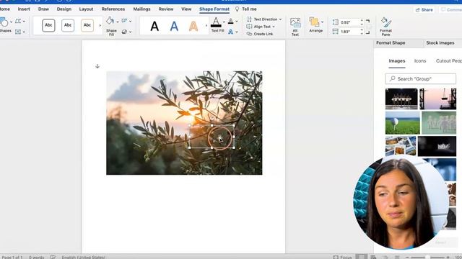The width and height of the screenshot is (462, 259).
Task: Open the Draw ribbon tab
Action: [x=43, y=9]
